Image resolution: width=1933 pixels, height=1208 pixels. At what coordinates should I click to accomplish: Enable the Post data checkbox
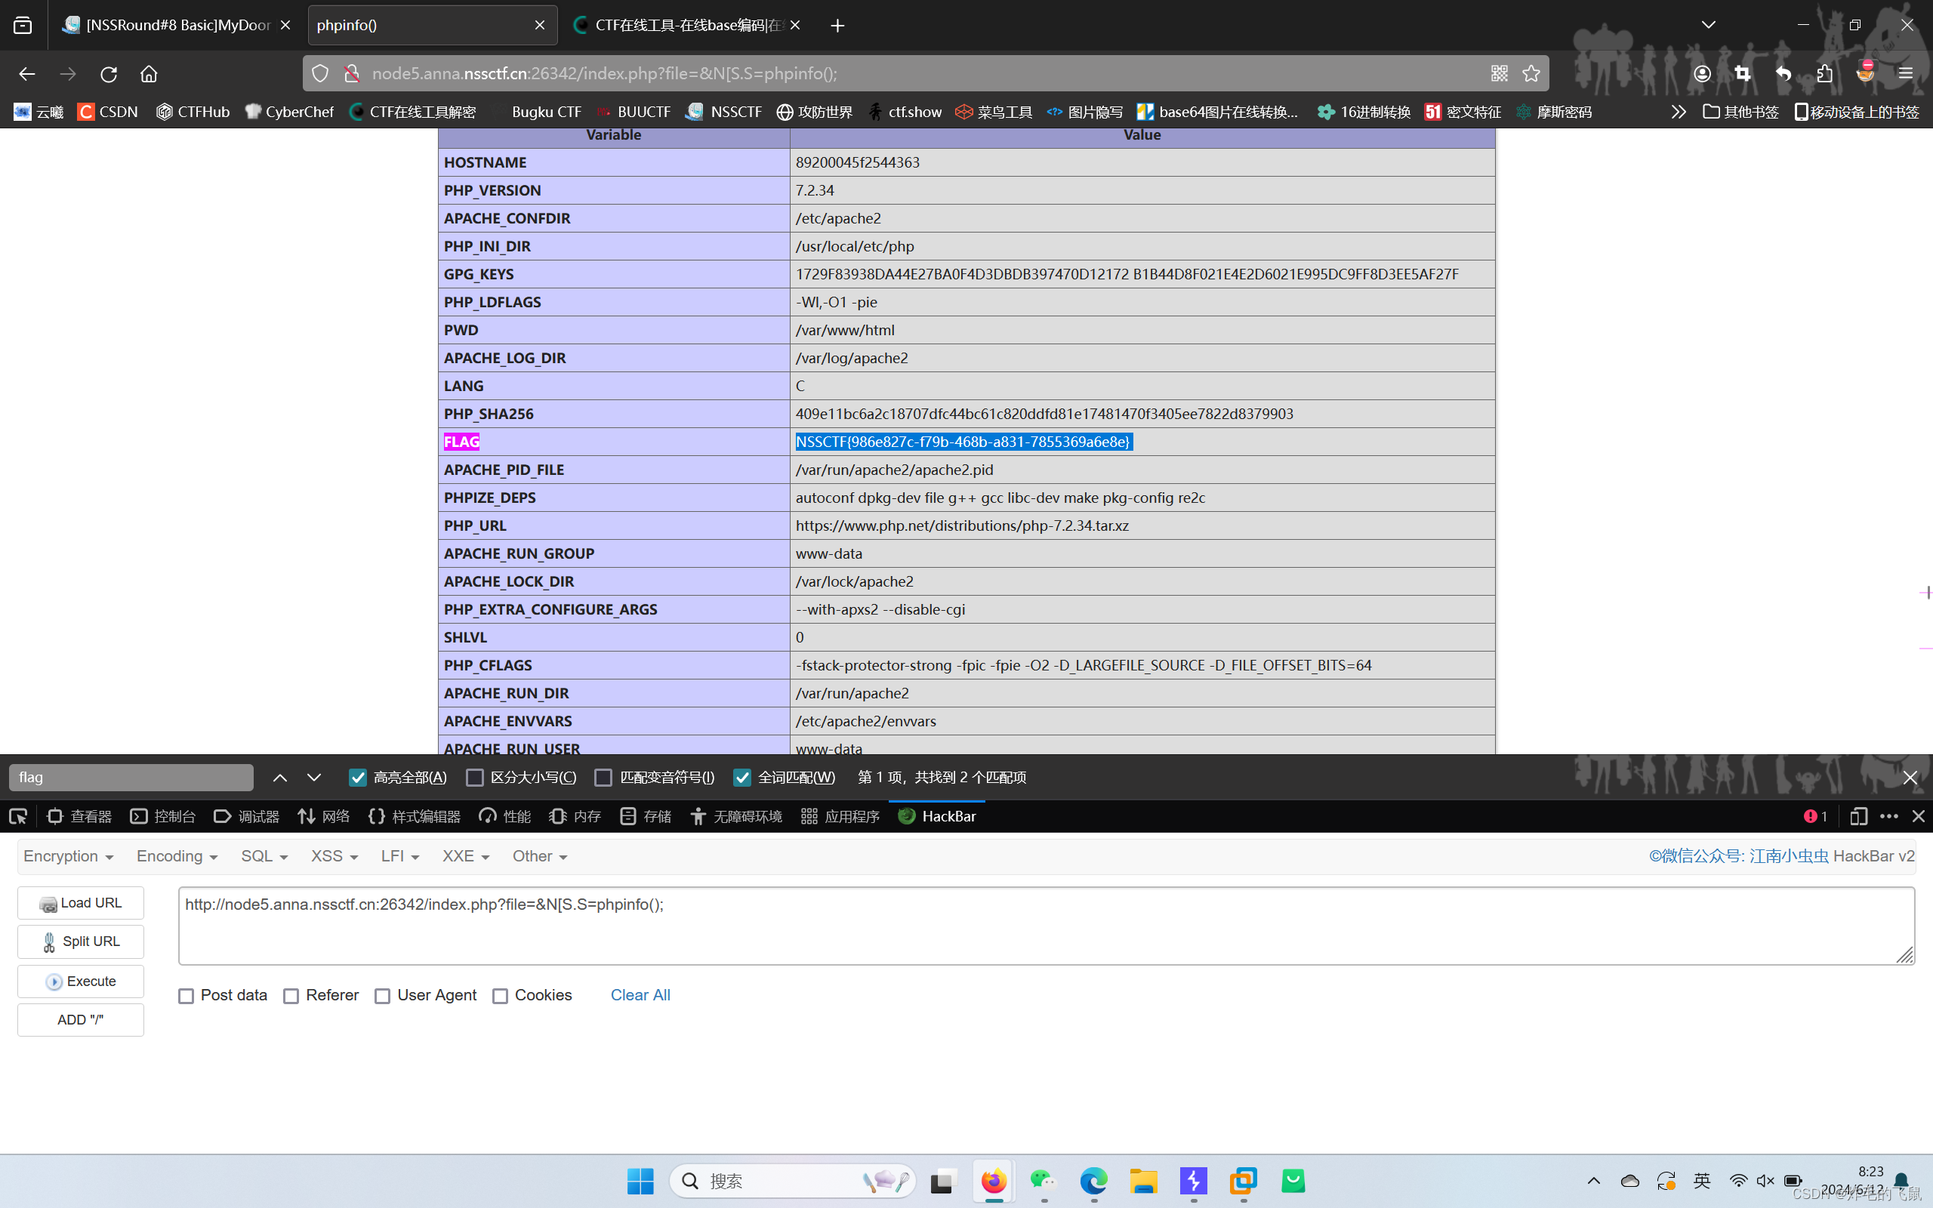[186, 996]
